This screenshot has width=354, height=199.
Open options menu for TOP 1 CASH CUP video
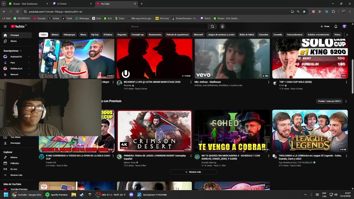click(347, 82)
